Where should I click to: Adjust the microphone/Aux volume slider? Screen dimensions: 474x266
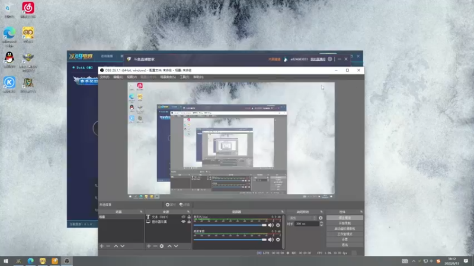coord(230,225)
